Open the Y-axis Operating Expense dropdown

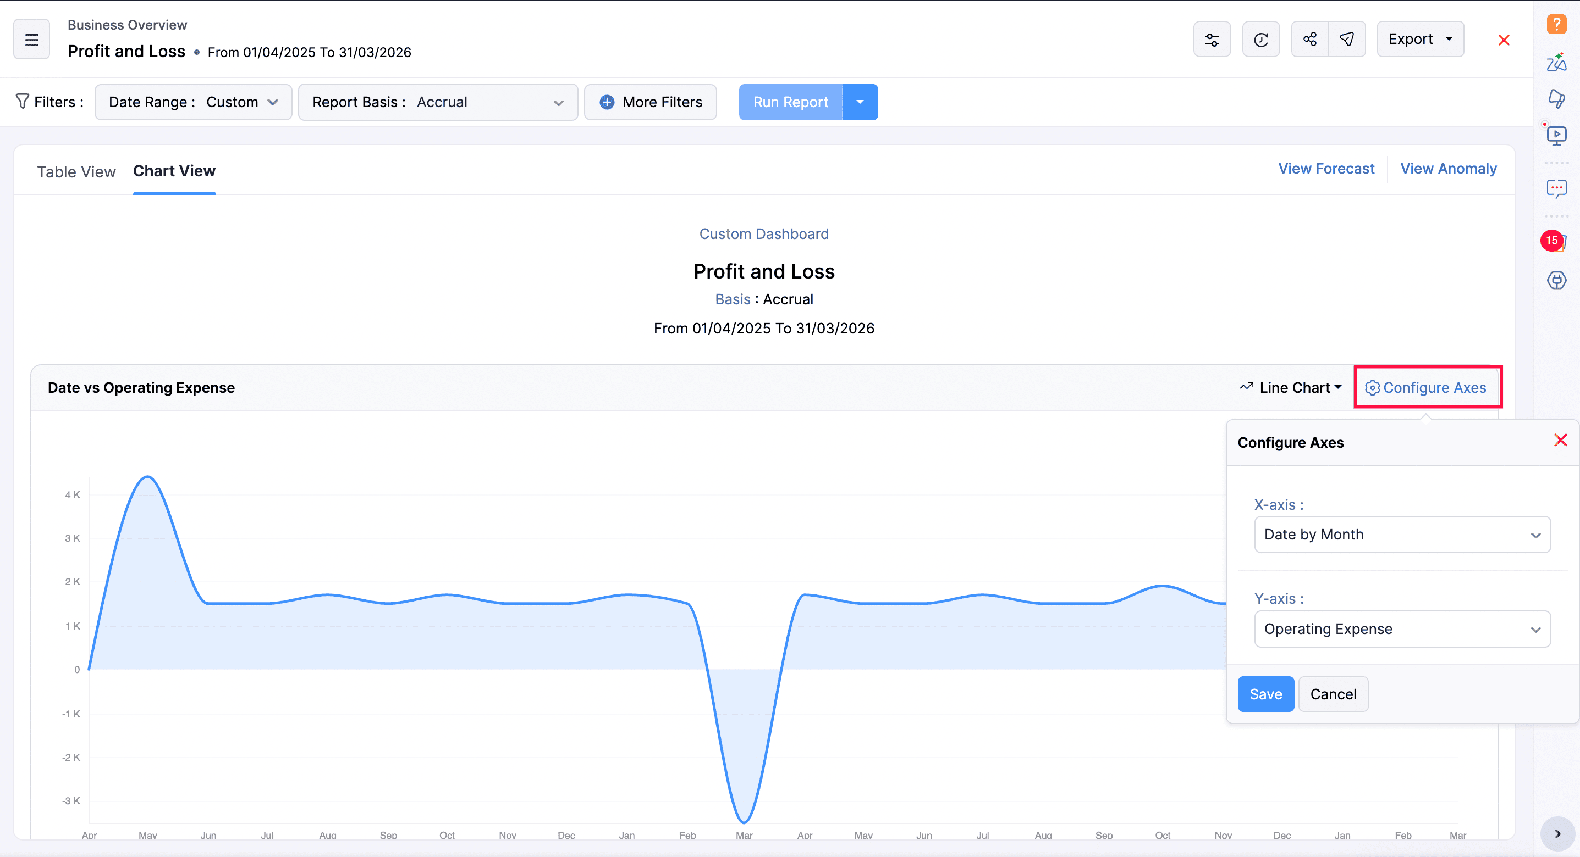(x=1401, y=628)
